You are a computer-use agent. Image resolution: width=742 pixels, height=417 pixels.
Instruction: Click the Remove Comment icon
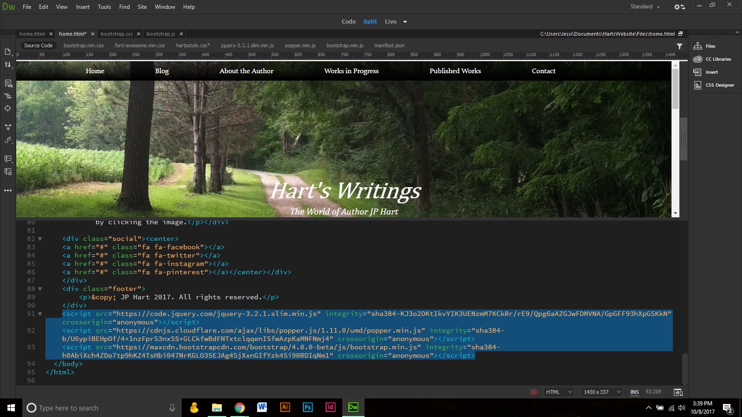click(8, 171)
